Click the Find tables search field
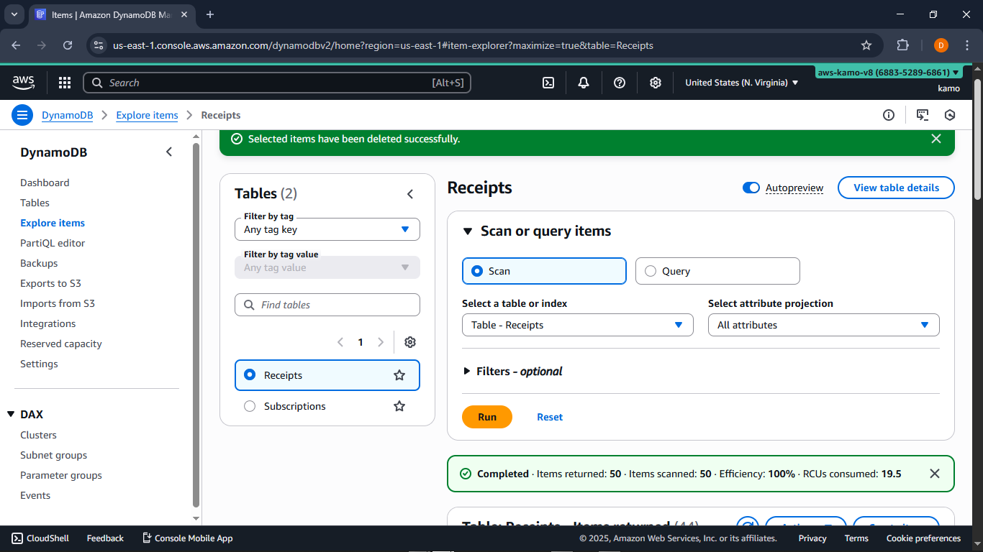 point(327,305)
